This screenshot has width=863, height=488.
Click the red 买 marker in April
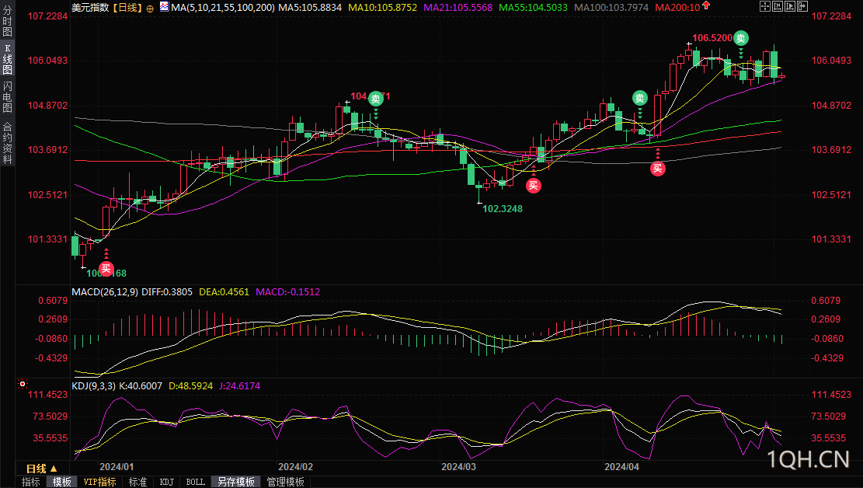pos(658,169)
